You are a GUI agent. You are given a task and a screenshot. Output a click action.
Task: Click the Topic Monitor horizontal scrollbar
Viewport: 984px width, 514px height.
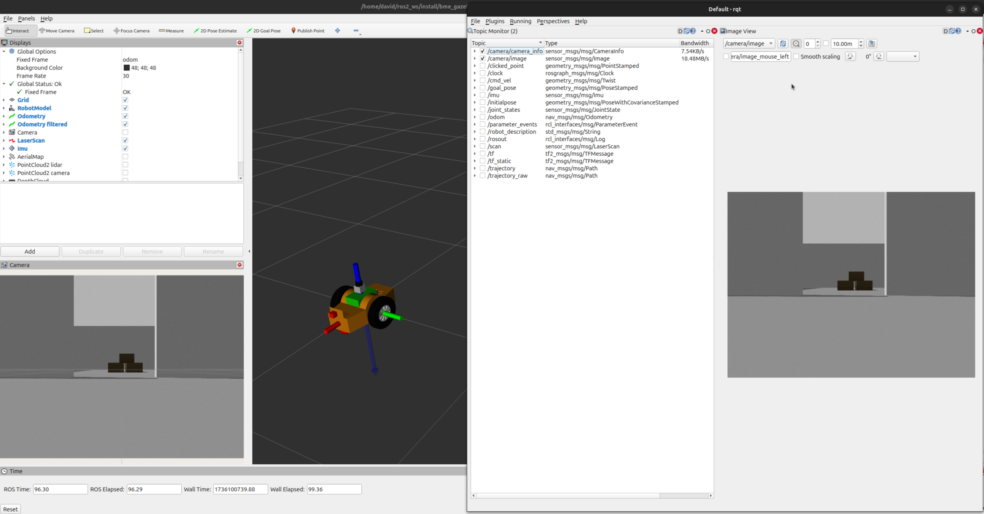(592, 496)
